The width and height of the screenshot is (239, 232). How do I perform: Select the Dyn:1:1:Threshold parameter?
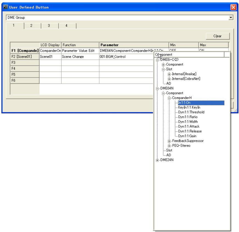[191, 112]
